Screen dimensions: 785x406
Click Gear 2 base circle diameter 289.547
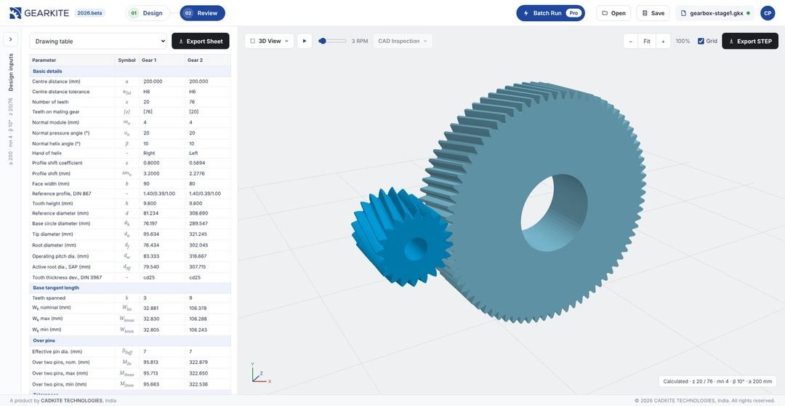198,223
